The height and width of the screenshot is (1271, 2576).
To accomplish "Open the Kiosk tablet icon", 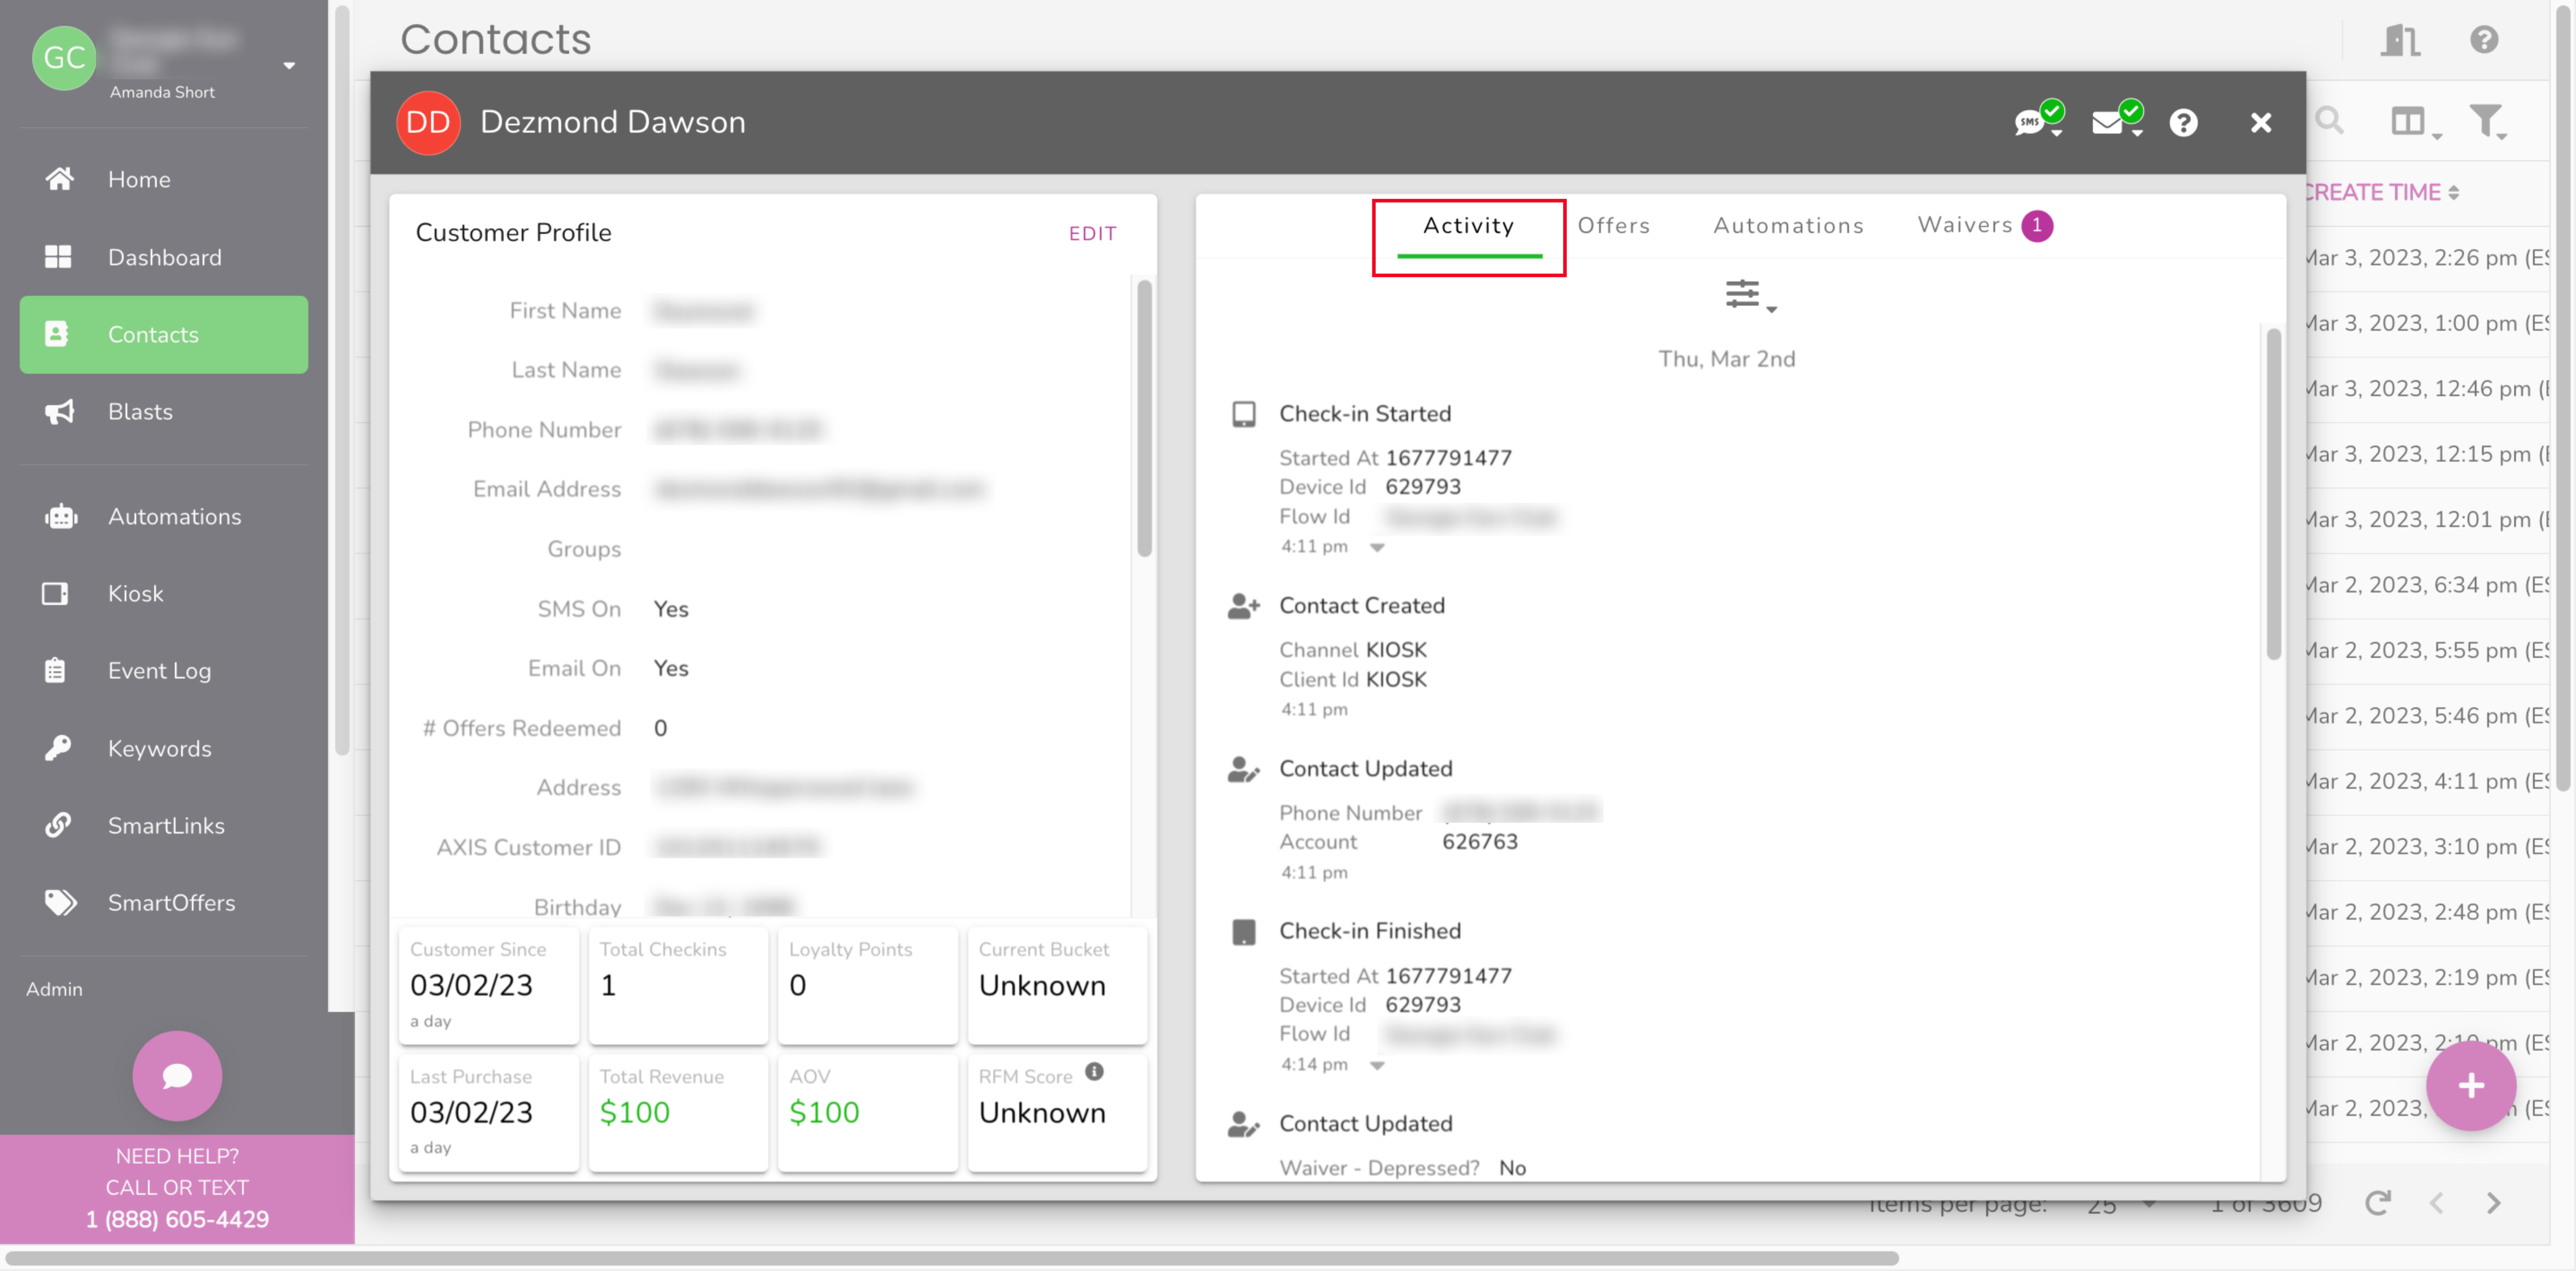I will pos(56,594).
